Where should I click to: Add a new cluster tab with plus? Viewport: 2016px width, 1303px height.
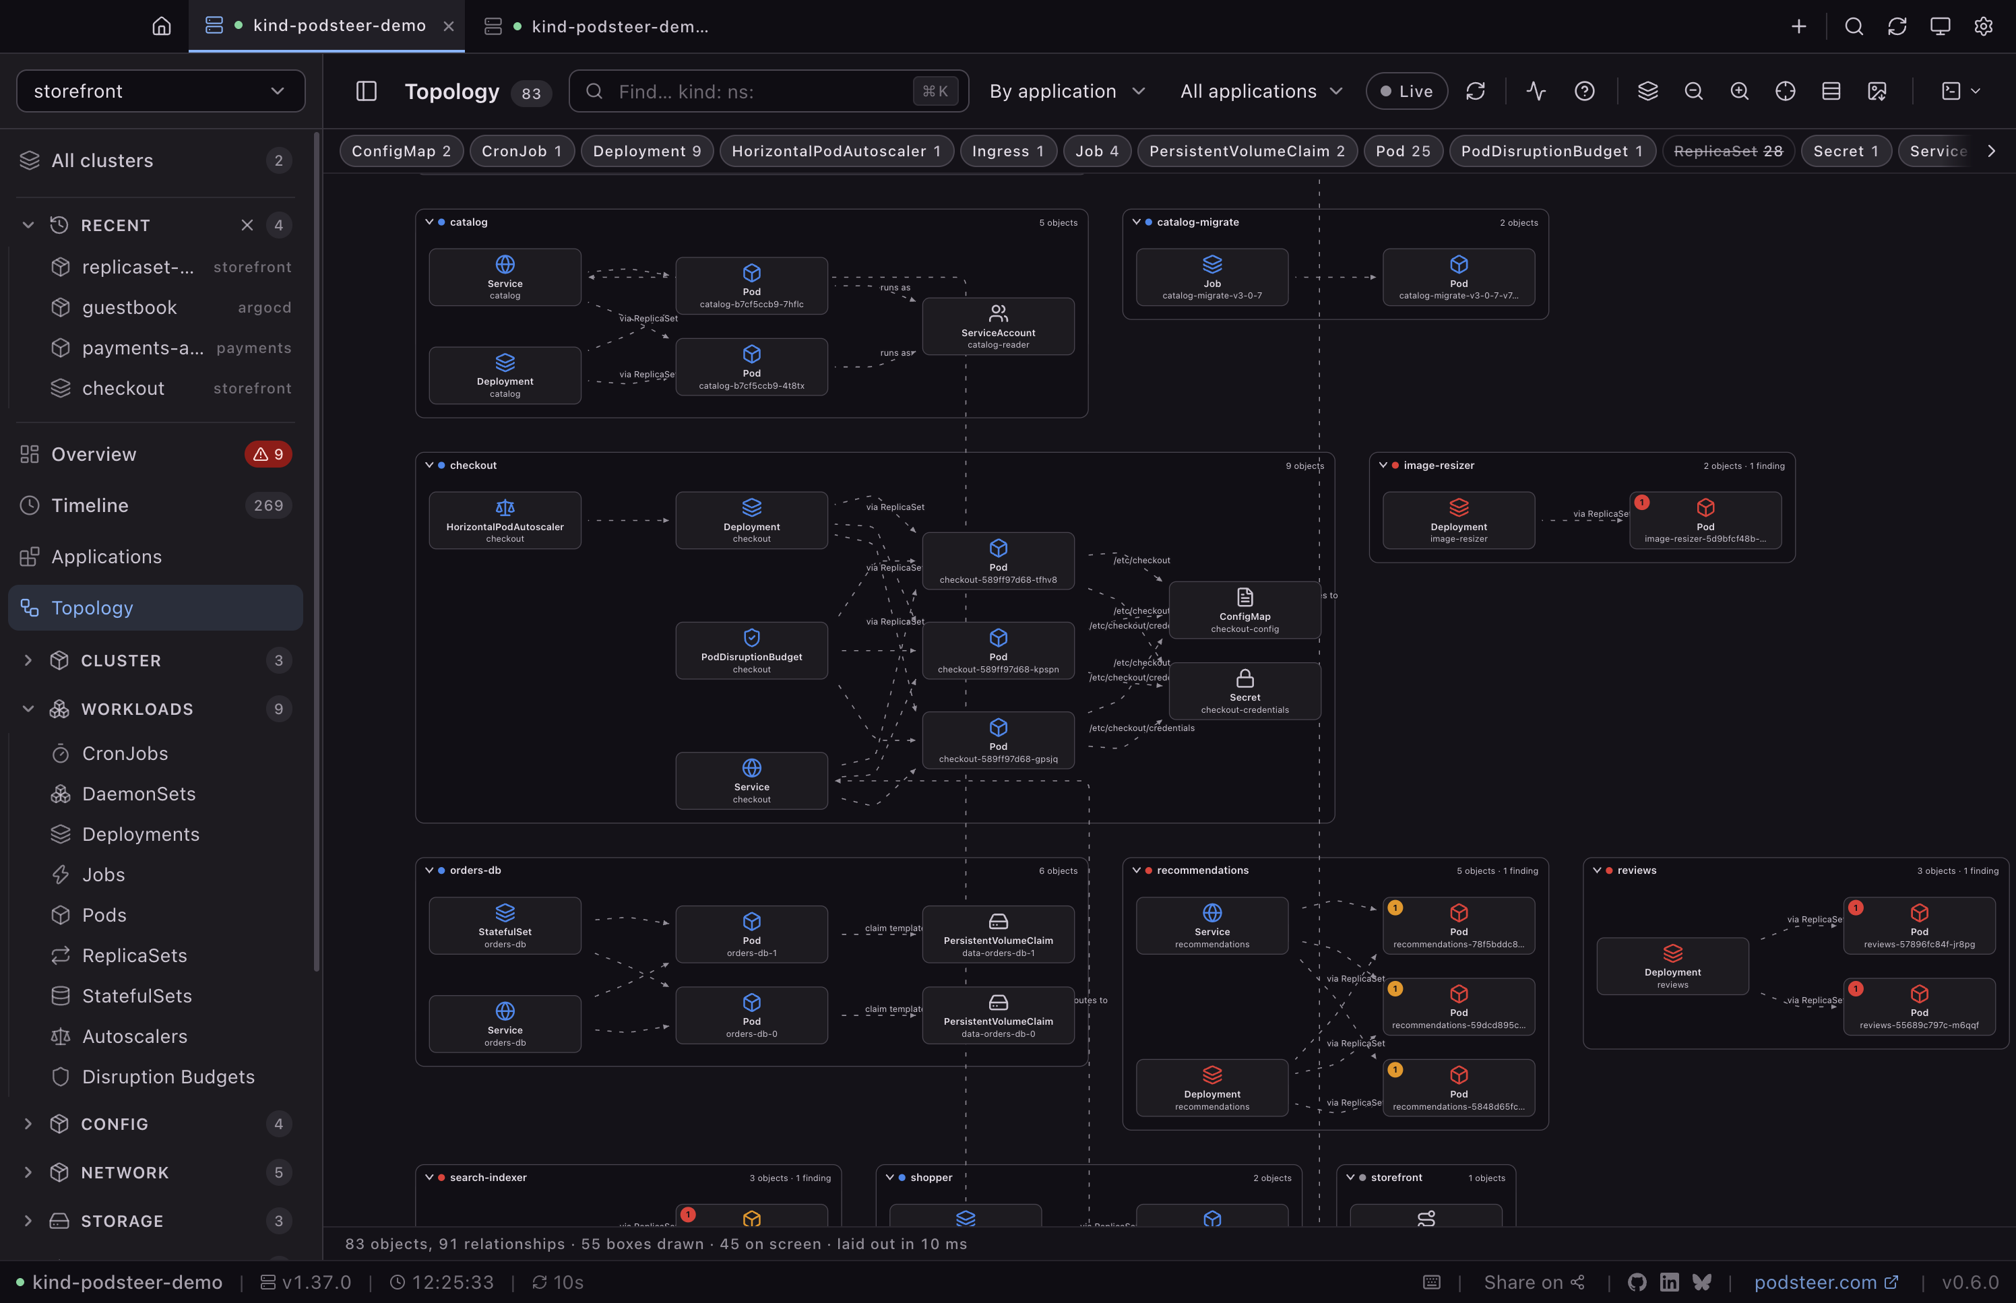click(x=1798, y=26)
